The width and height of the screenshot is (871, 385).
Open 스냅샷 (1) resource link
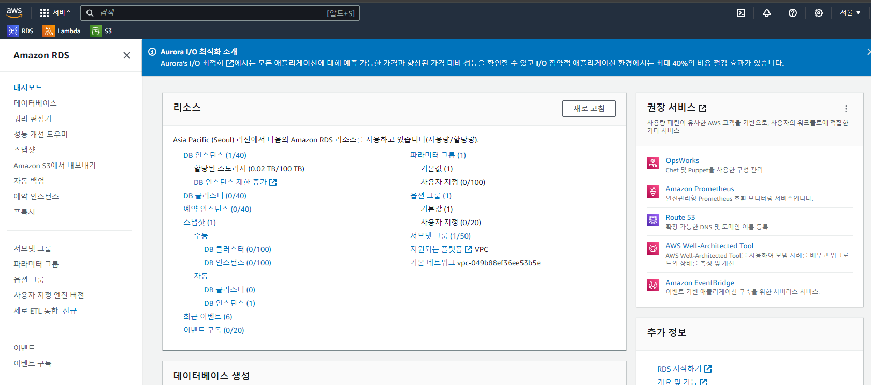click(x=199, y=223)
